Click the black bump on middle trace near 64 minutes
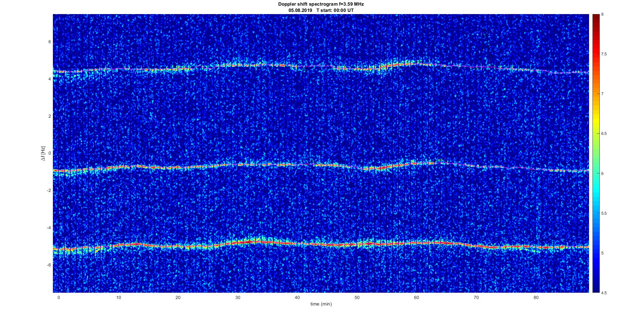This screenshot has height=314, width=626. click(x=440, y=160)
